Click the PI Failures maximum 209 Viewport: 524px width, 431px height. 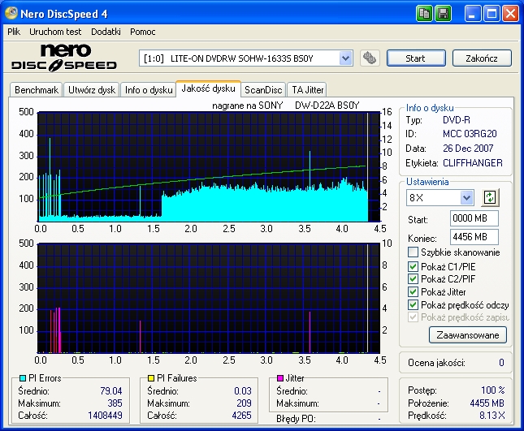(244, 403)
